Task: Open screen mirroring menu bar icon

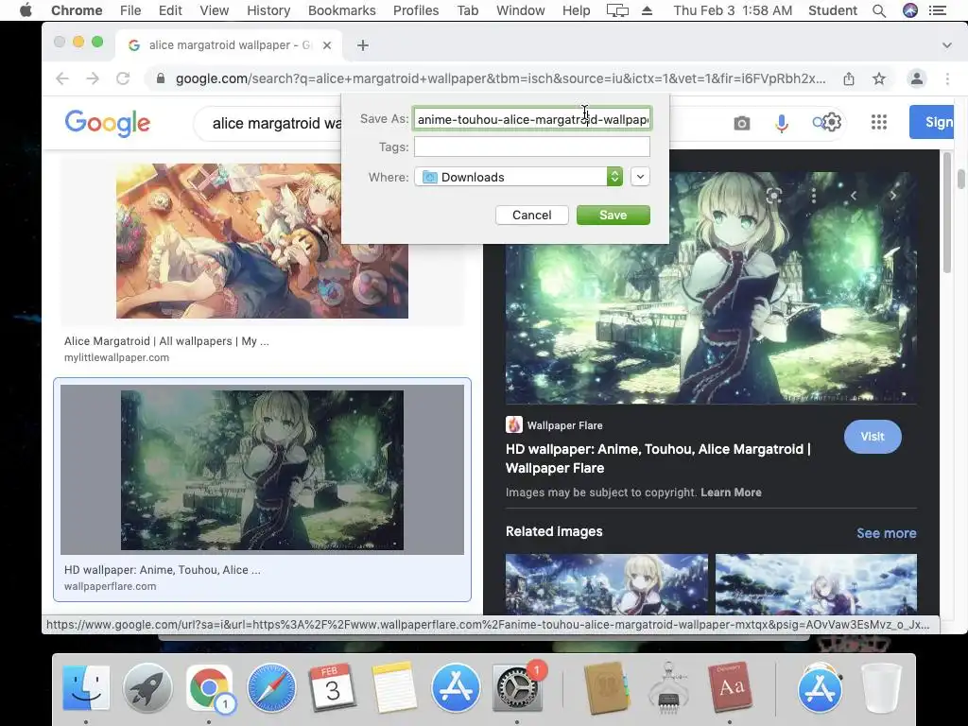Action: click(x=617, y=10)
